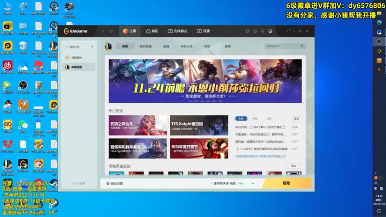
Task: Expand hidden tray icons chevron
Action: pyautogui.click(x=376, y=173)
